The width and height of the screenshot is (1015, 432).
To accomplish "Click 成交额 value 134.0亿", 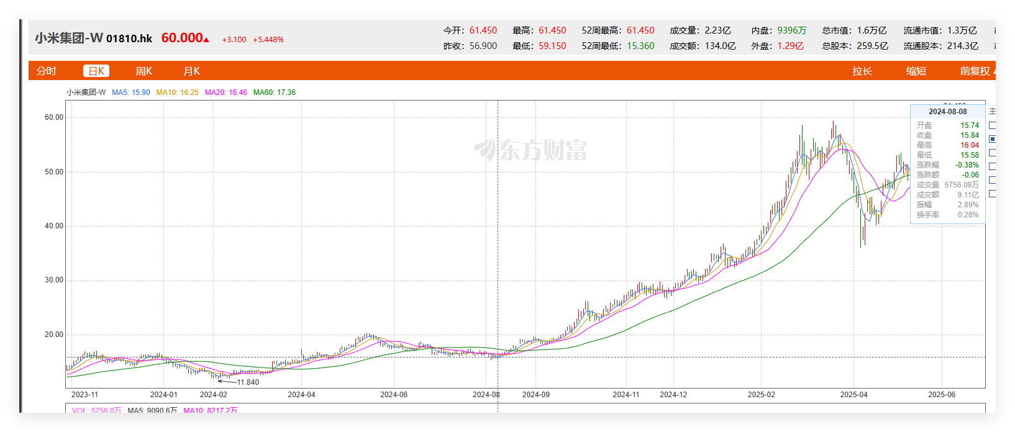I will point(720,46).
